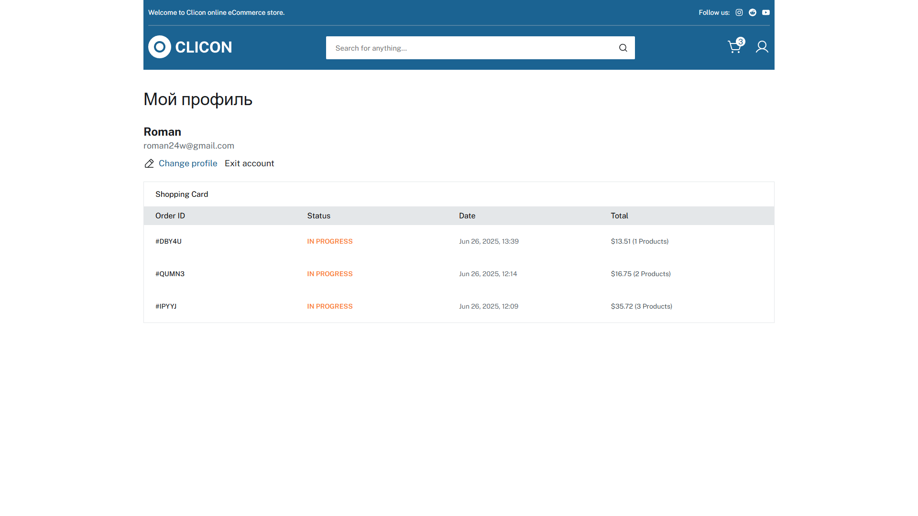Click the pencil edit icon
Viewport: 918px width, 516px height.
[x=149, y=163]
